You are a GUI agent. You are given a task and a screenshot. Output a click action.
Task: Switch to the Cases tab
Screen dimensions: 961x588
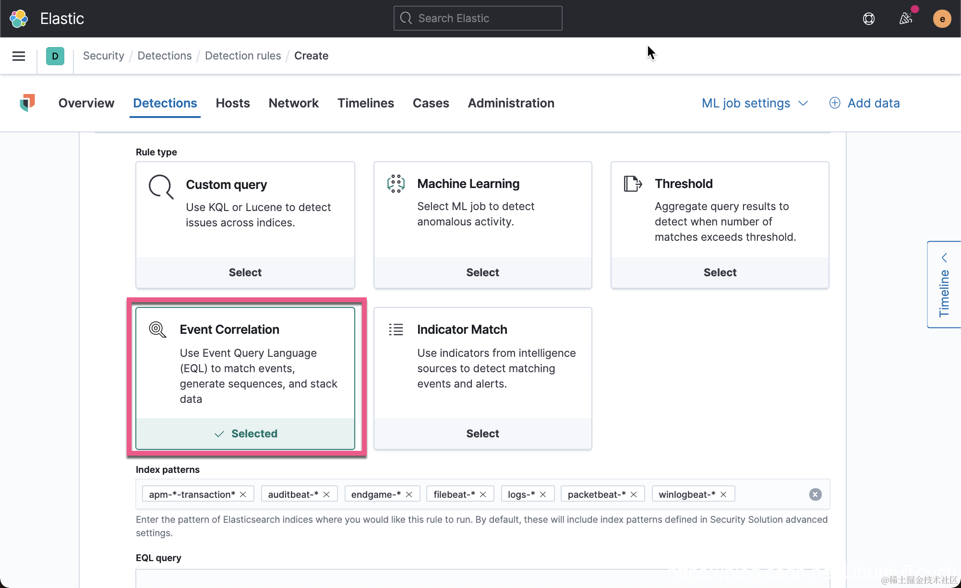431,103
